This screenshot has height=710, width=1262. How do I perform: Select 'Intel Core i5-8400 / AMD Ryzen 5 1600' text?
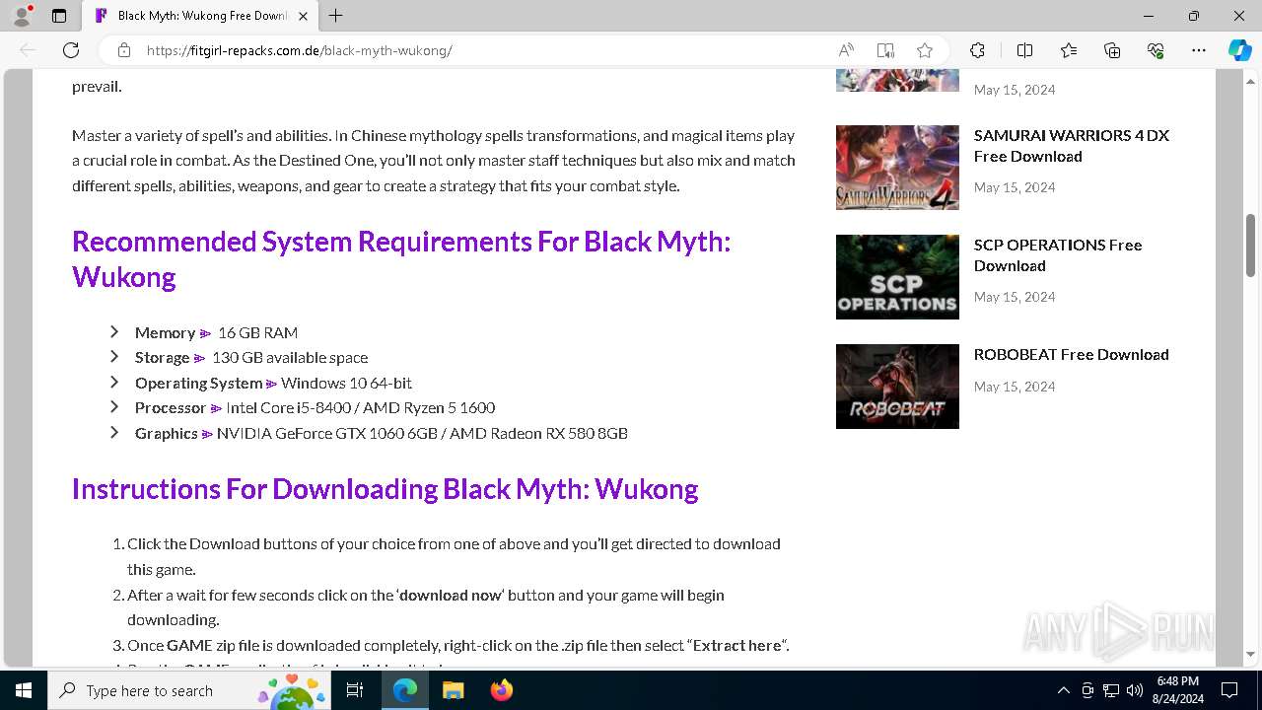[x=361, y=408]
